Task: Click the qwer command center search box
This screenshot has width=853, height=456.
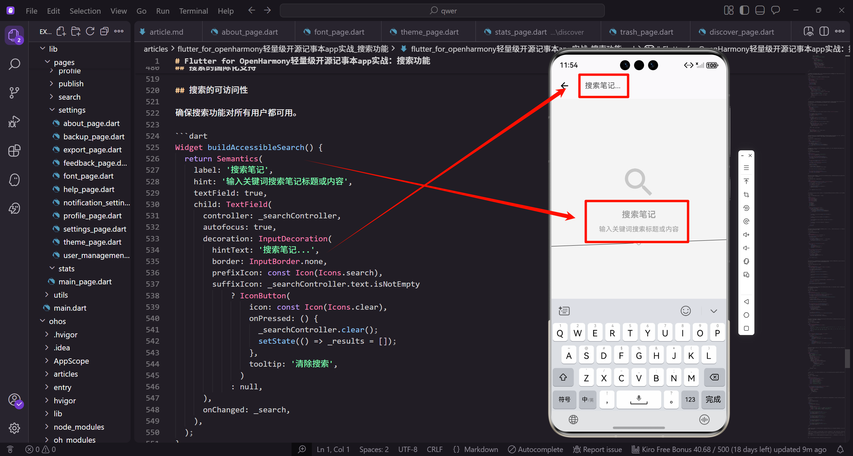Action: 442,11
